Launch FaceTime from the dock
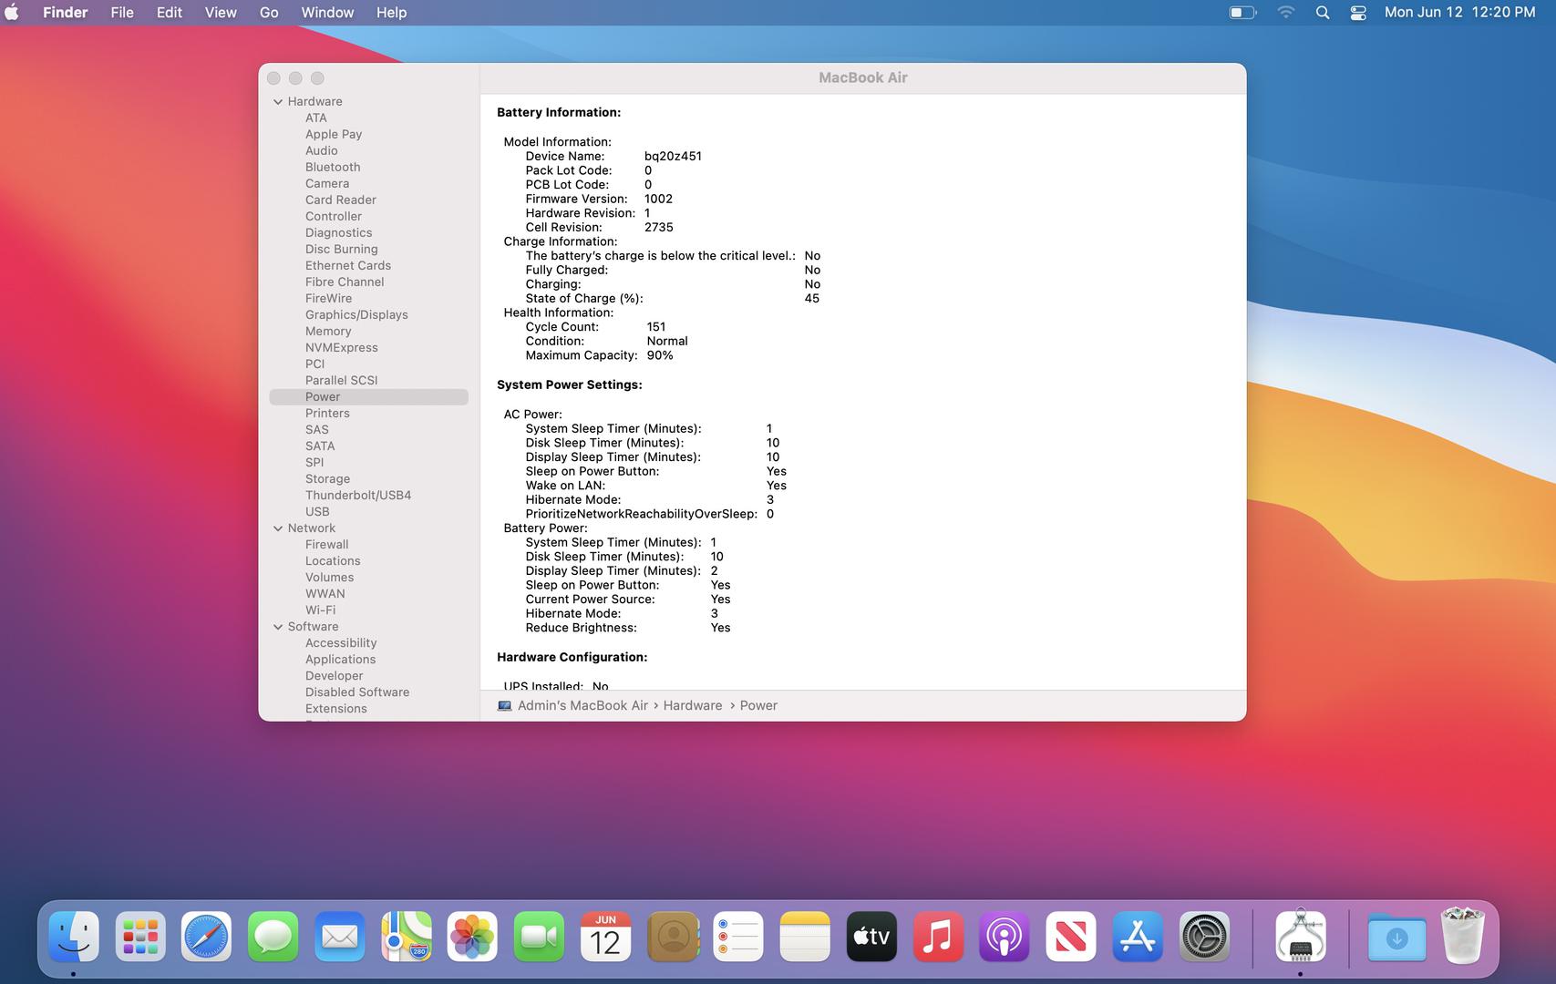The width and height of the screenshot is (1556, 984). click(x=539, y=937)
